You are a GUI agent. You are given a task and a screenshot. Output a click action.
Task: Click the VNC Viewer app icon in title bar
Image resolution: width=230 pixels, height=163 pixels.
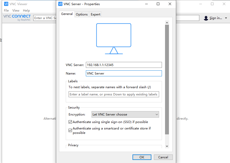point(6,4)
